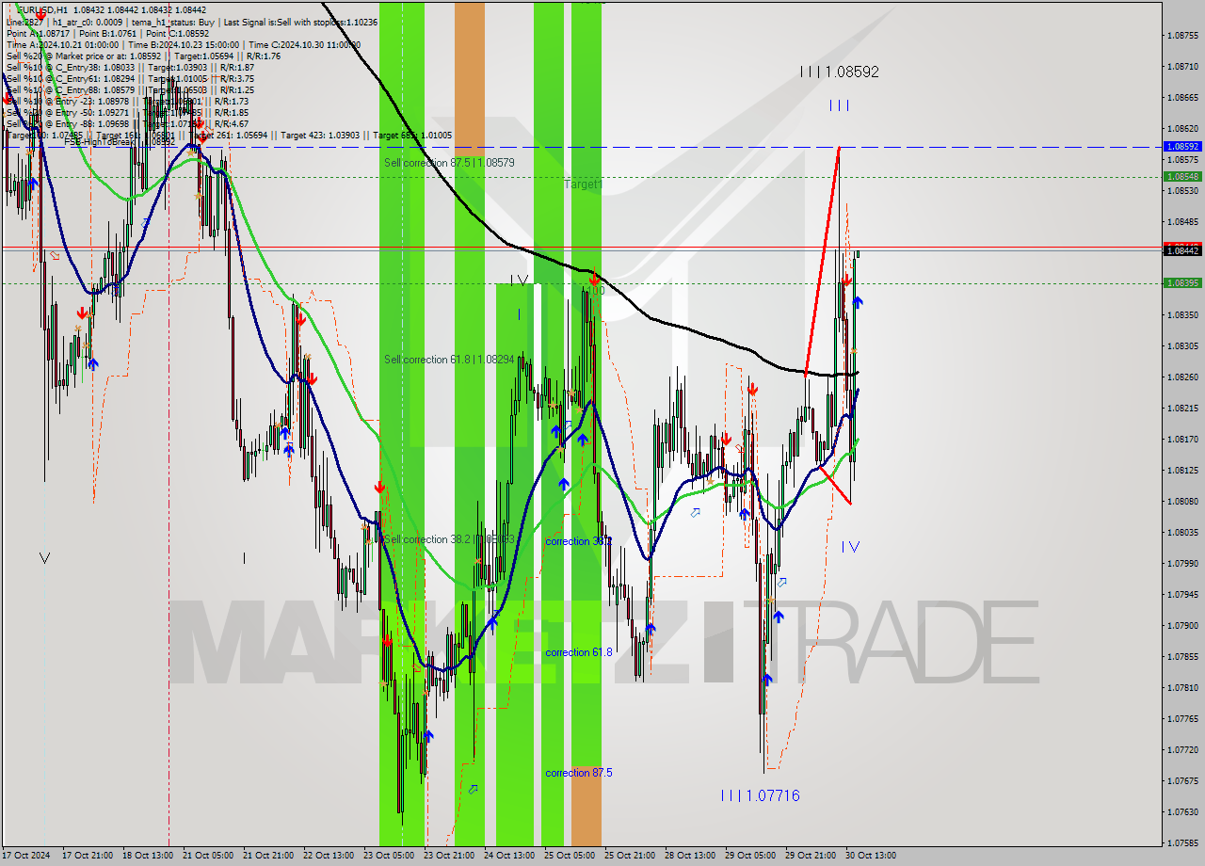Click the 1.08665 price axis value
The image size is (1205, 866).
click(1182, 97)
